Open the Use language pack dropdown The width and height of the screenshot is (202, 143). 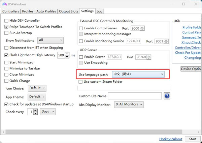[x=138, y=74]
